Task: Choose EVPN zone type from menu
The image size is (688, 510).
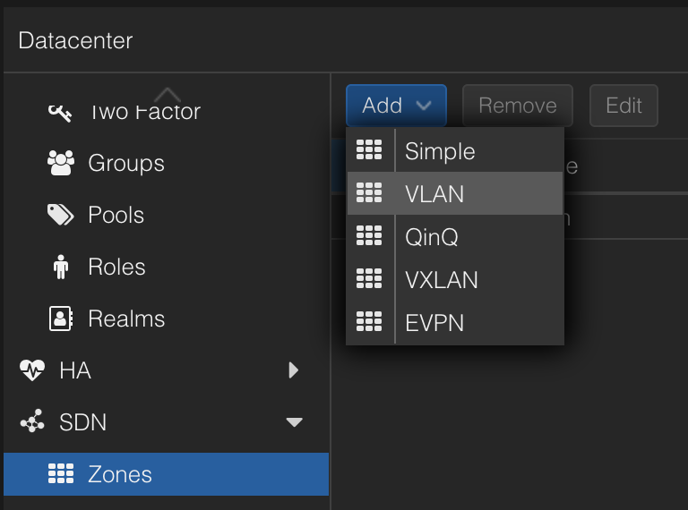Action: coord(455,322)
